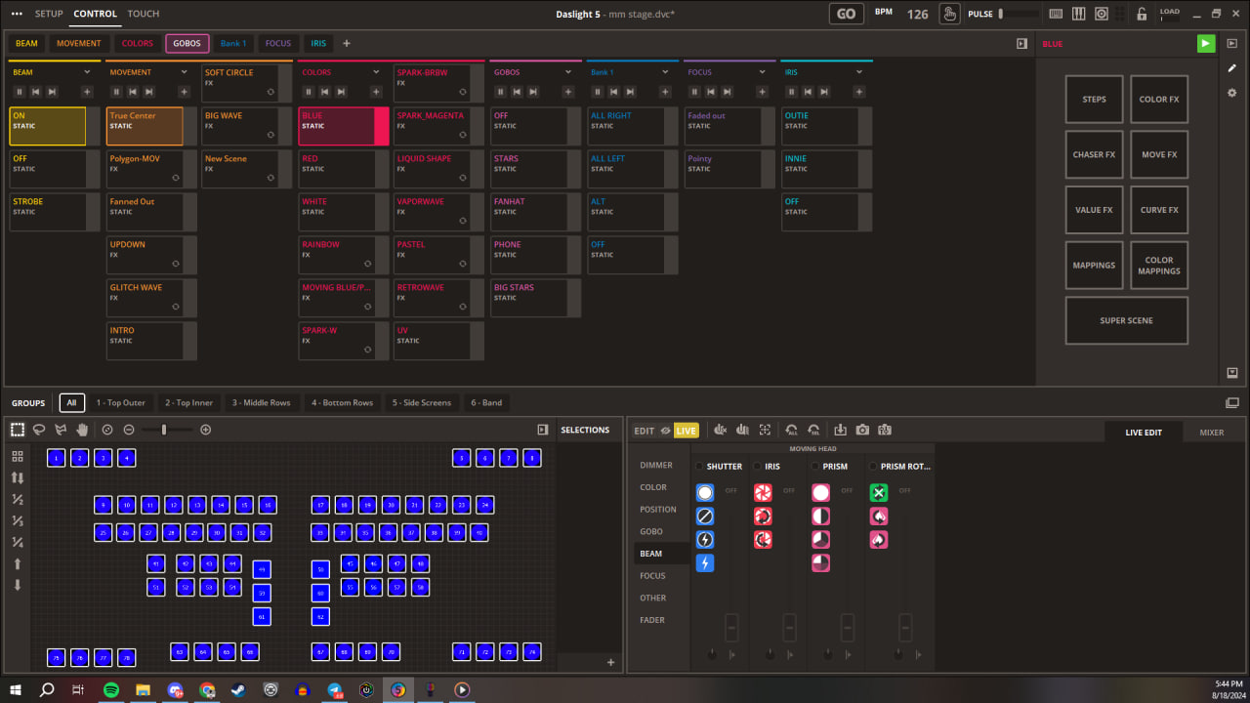The image size is (1250, 703).
Task: Adjust the layout zoom slider
Action: (x=164, y=430)
